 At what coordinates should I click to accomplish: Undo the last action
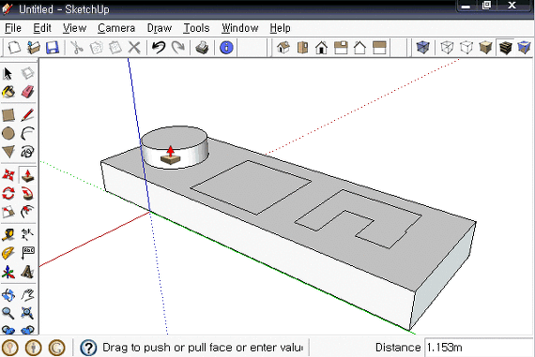[159, 48]
